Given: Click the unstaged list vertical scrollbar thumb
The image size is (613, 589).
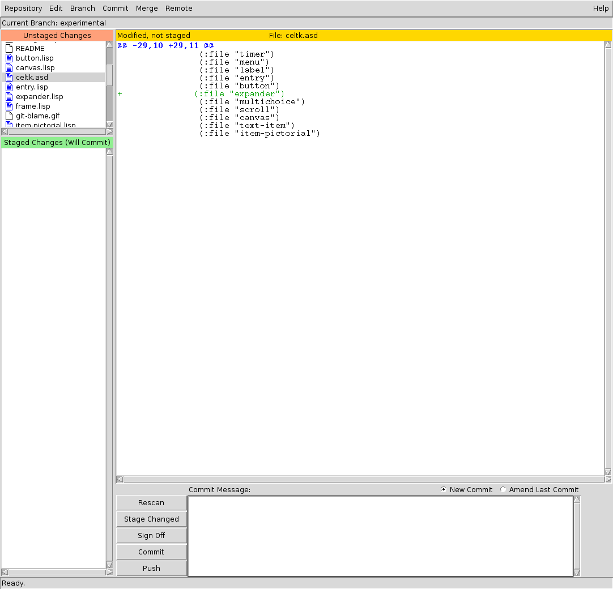Looking at the screenshot, I should point(109,85).
